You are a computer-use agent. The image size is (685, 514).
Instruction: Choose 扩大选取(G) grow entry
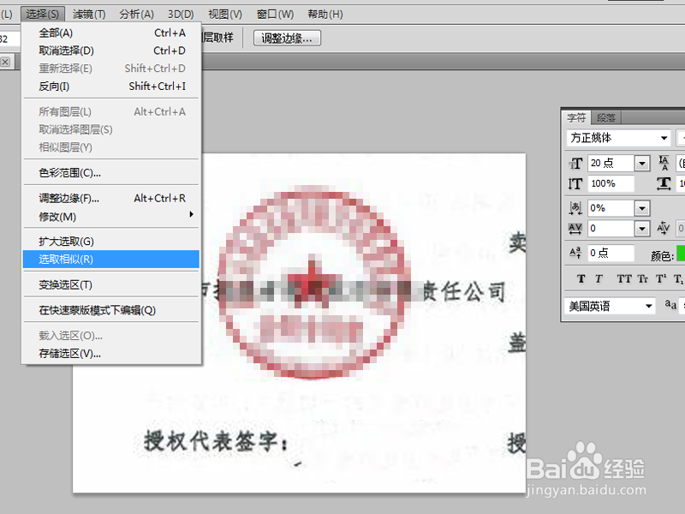(111, 242)
